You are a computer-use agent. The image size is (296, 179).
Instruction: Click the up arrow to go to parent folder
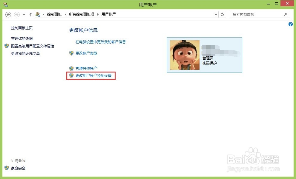tap(30, 14)
